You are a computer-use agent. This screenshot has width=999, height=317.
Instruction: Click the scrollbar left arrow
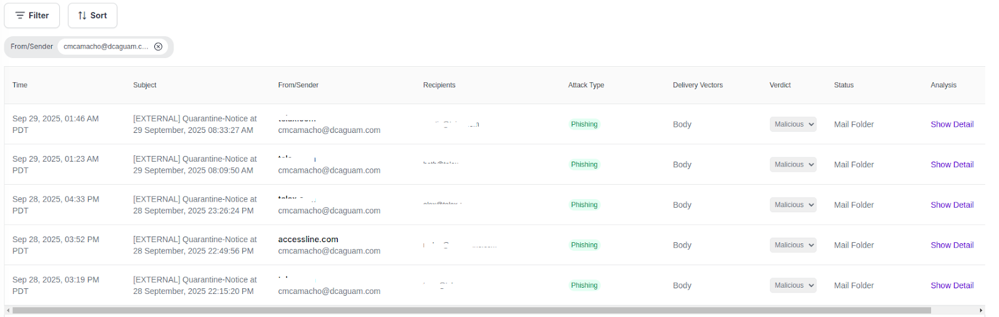[x=8, y=310]
